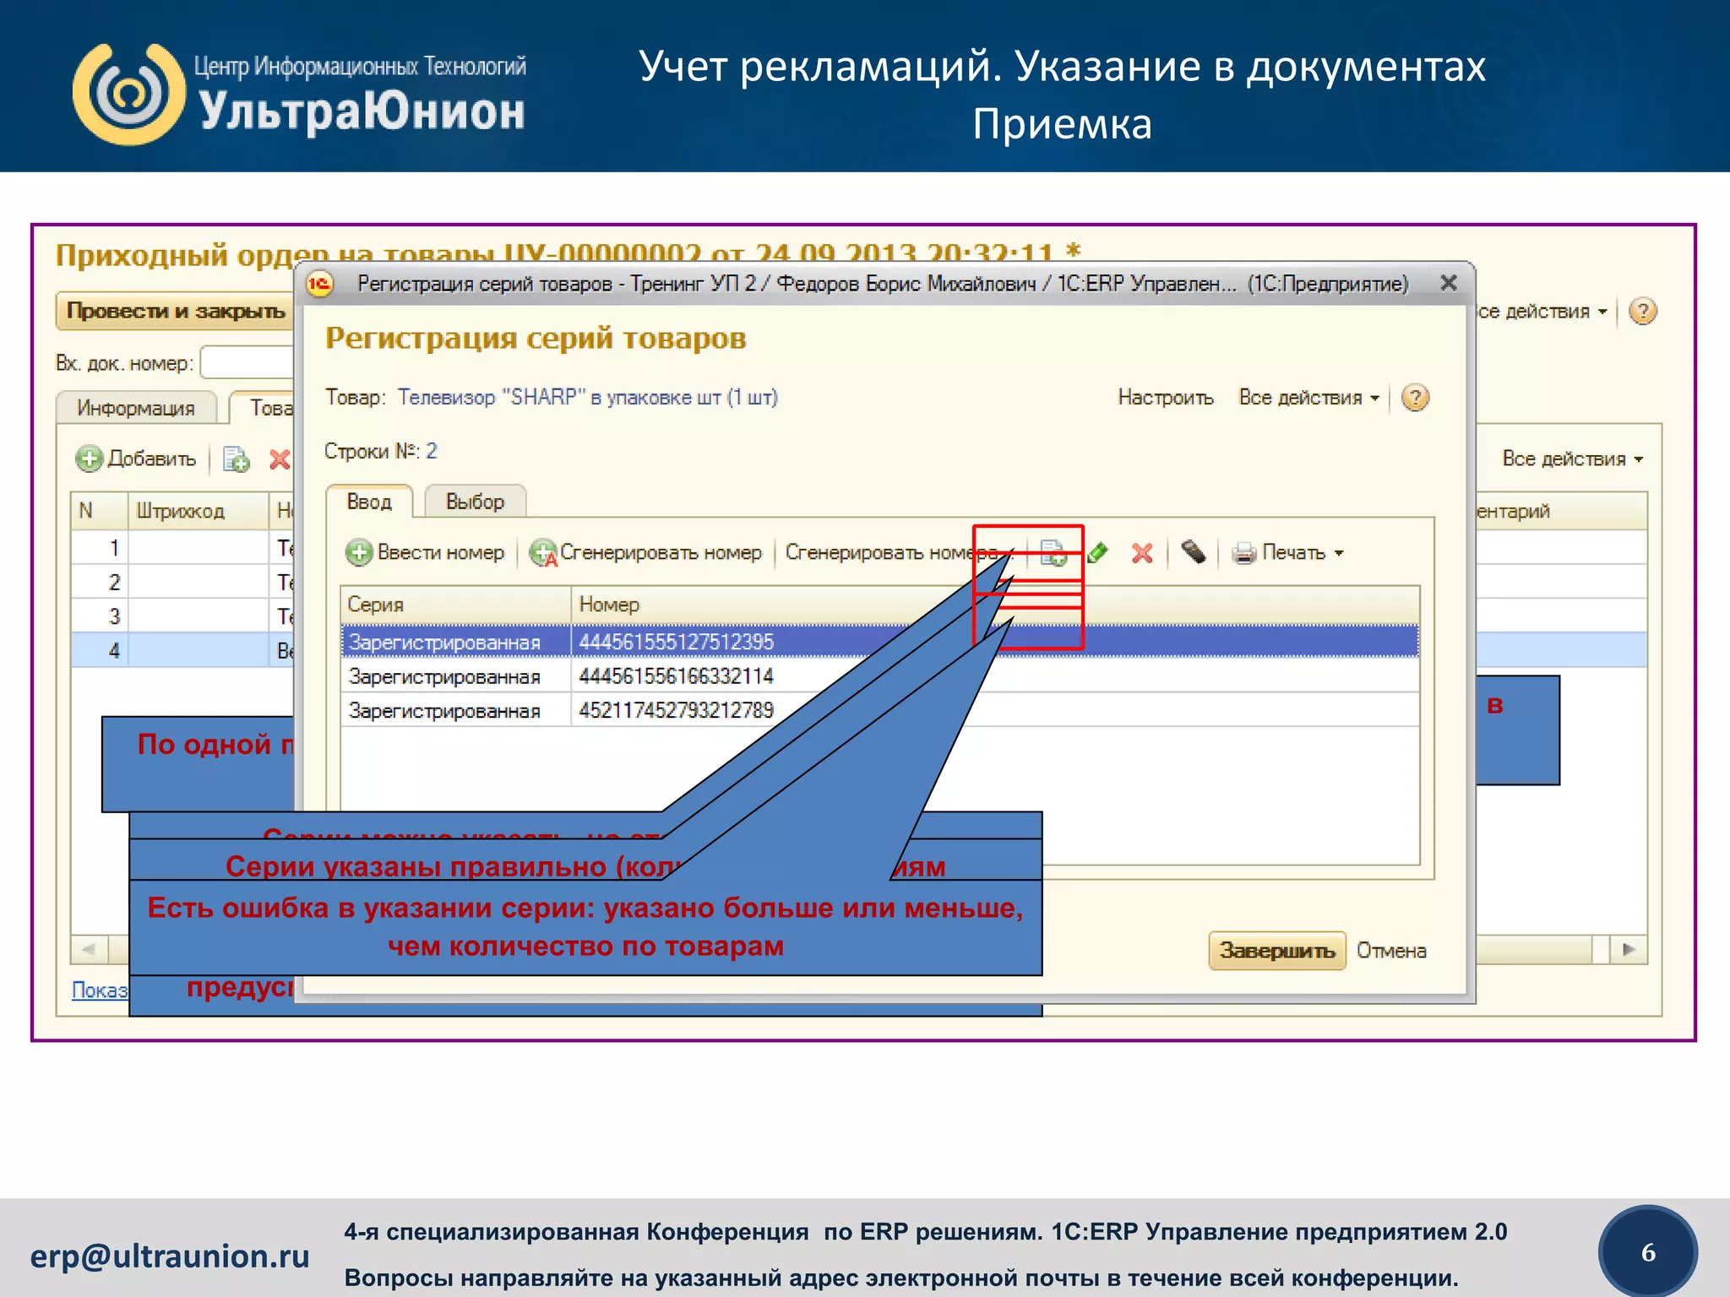
Task: Click Провести и закрыть button
Action: [x=175, y=311]
